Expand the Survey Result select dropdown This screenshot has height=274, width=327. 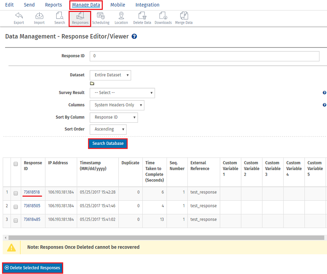(x=122, y=93)
